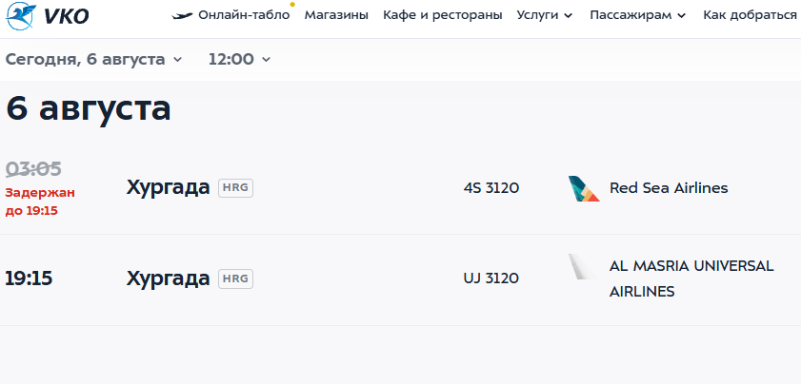
Task: Expand the Услуги dropdown menu
Action: click(545, 15)
